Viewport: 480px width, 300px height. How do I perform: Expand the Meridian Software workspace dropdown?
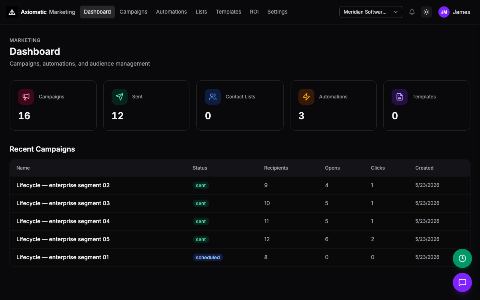(x=371, y=12)
